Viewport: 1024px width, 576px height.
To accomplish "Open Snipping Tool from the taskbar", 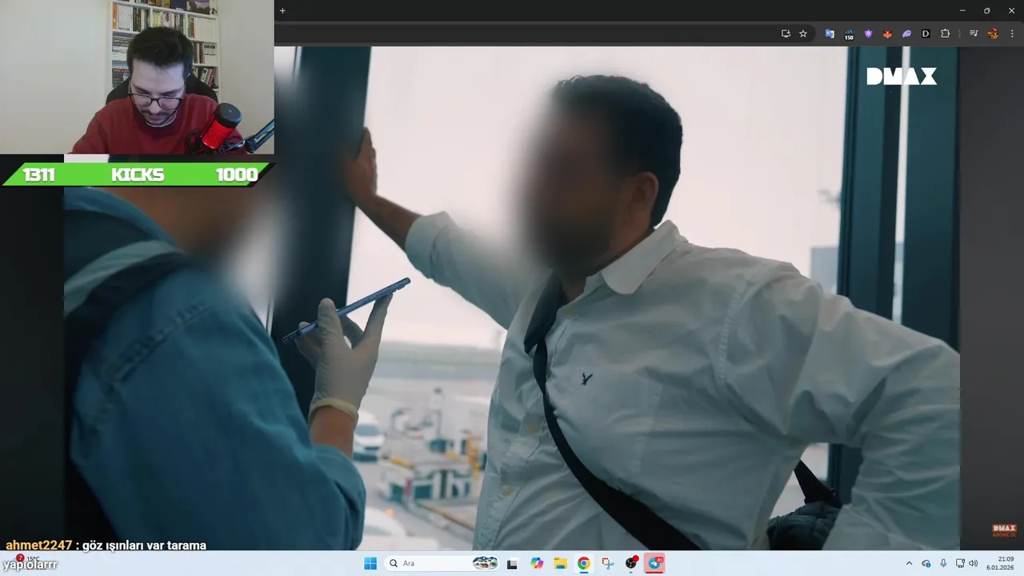I will coord(608,563).
